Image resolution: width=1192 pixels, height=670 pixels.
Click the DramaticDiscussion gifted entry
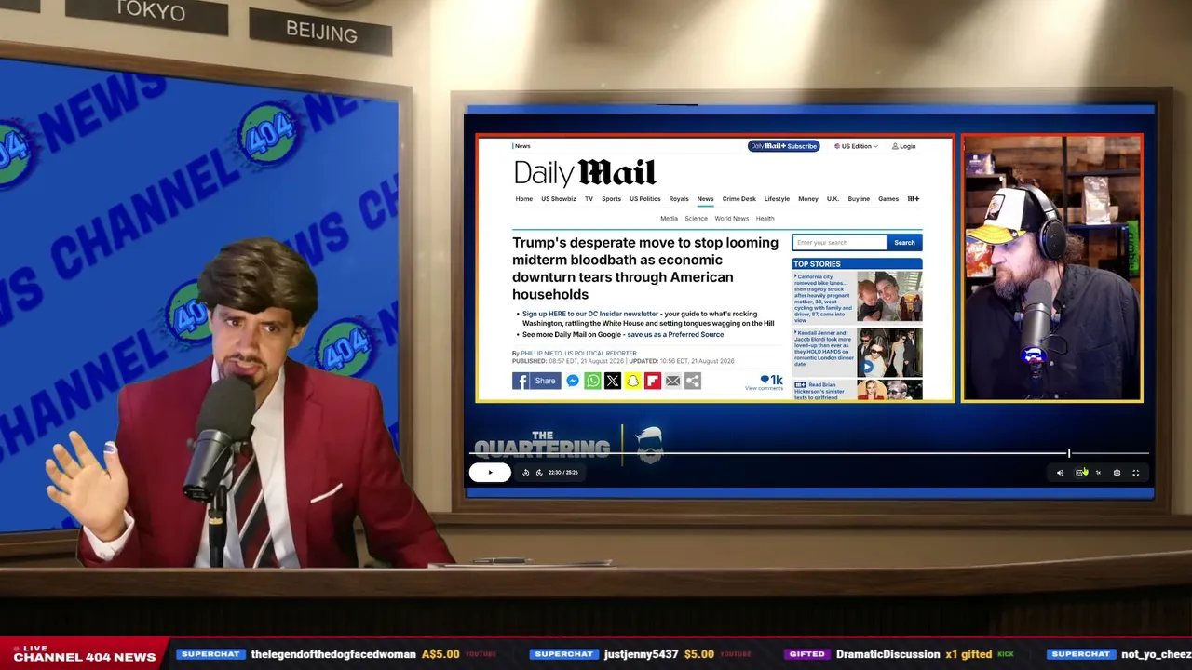click(900, 654)
